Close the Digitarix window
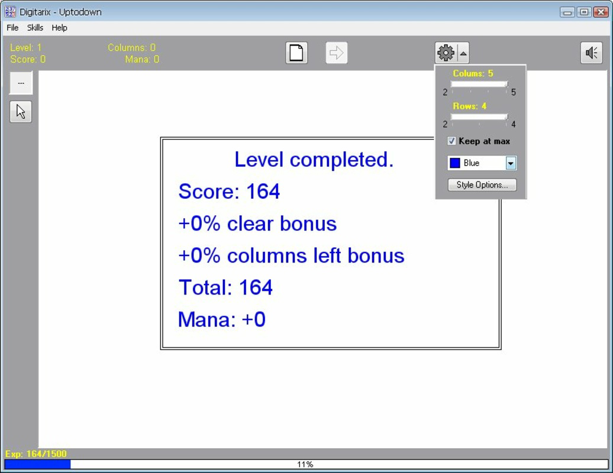This screenshot has height=473, width=613. (601, 12)
